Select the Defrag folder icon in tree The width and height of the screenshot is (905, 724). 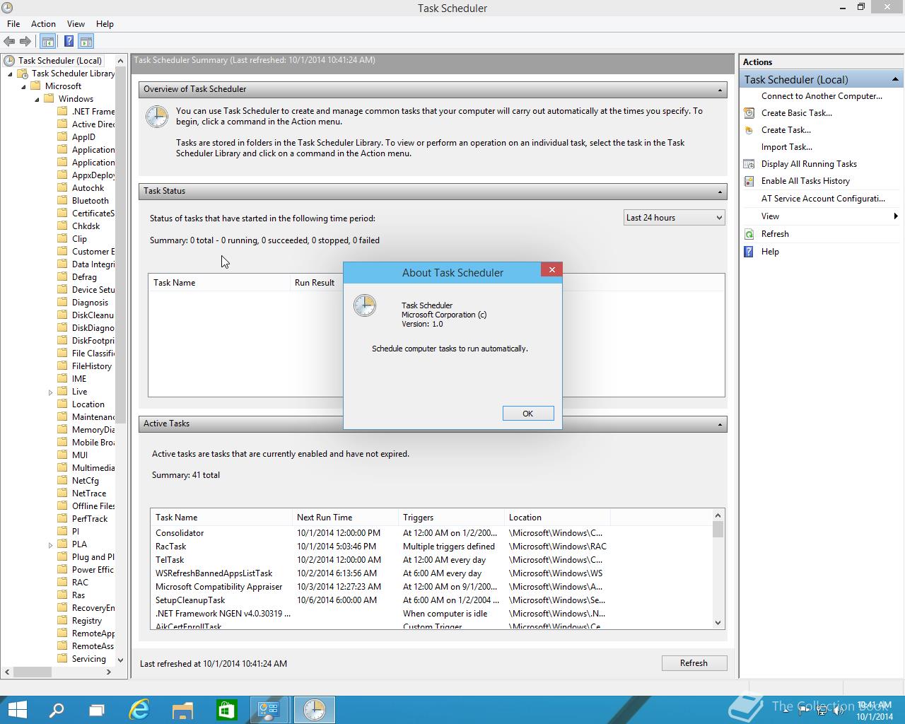tap(62, 277)
